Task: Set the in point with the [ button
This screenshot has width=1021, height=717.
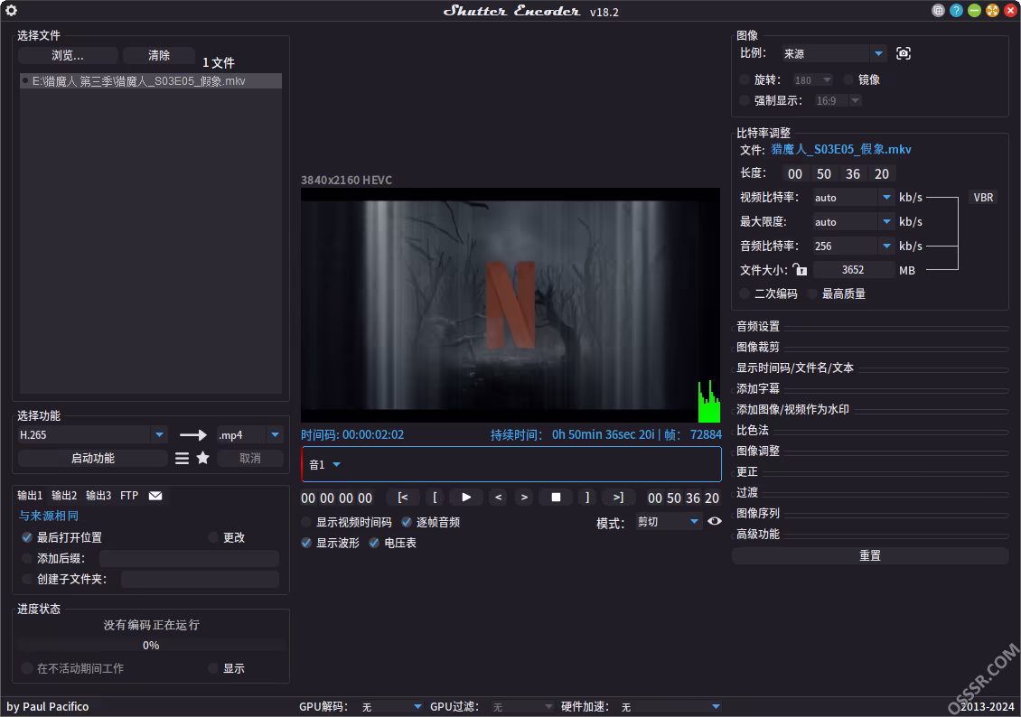Action: click(x=435, y=497)
